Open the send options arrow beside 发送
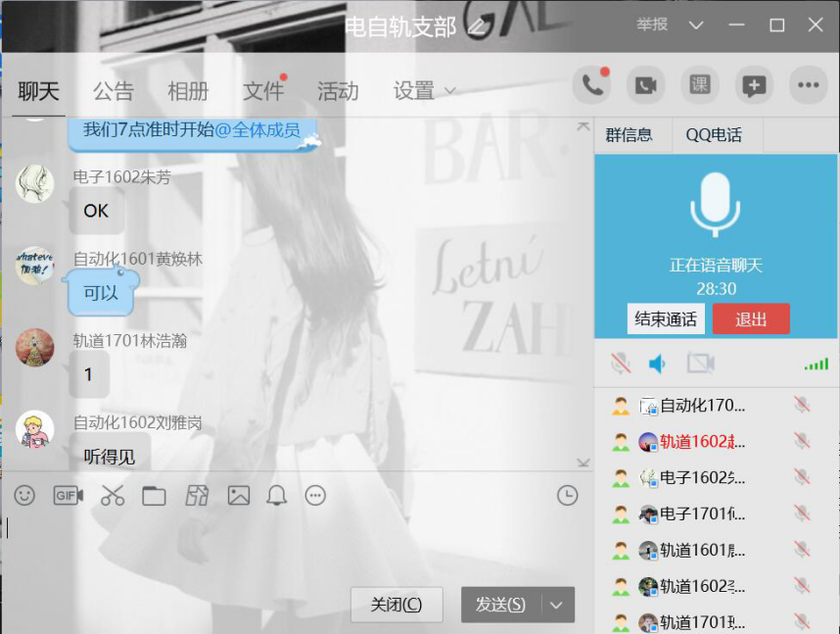Image resolution: width=840 pixels, height=634 pixels. coord(557,605)
